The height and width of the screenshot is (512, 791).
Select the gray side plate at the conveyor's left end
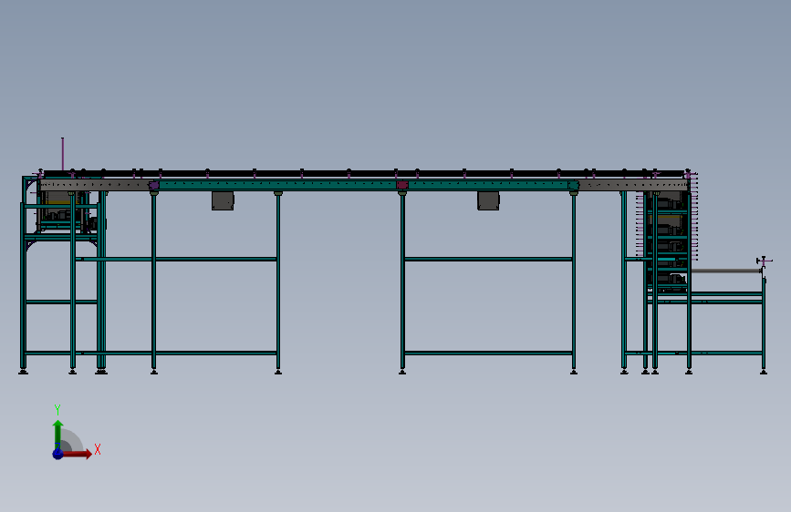96,185
